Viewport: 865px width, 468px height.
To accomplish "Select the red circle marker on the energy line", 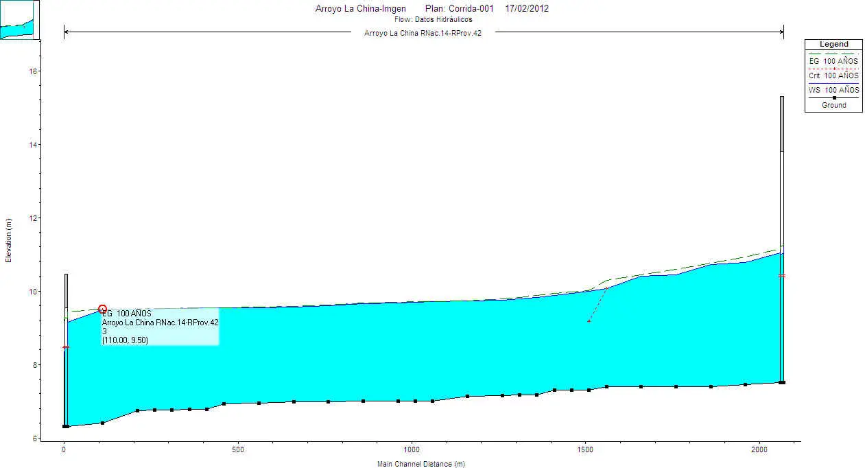I will (x=102, y=309).
